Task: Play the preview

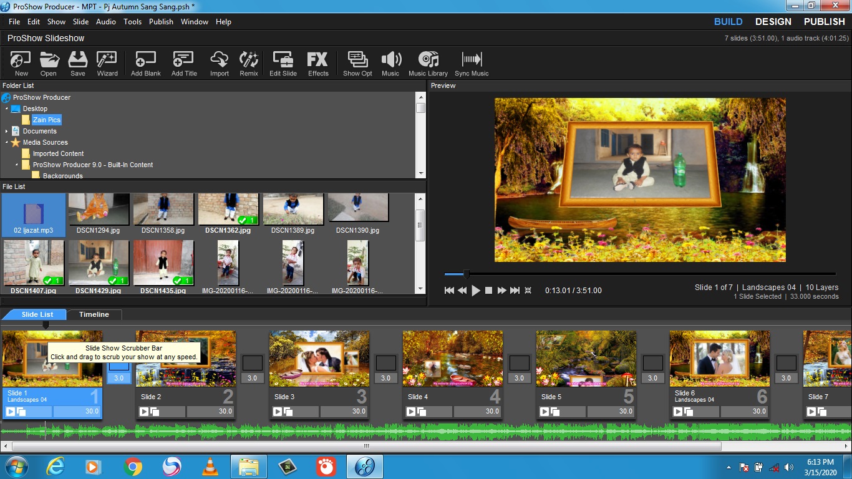Action: pyautogui.click(x=476, y=291)
